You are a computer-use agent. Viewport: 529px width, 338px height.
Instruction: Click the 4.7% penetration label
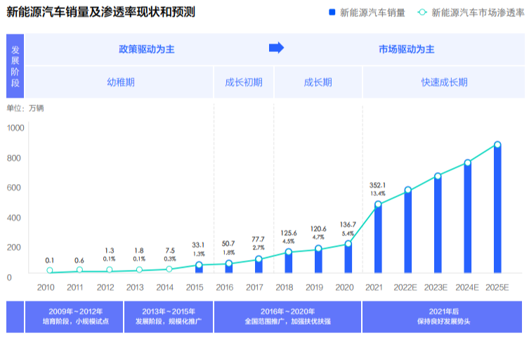pyautogui.click(x=318, y=237)
